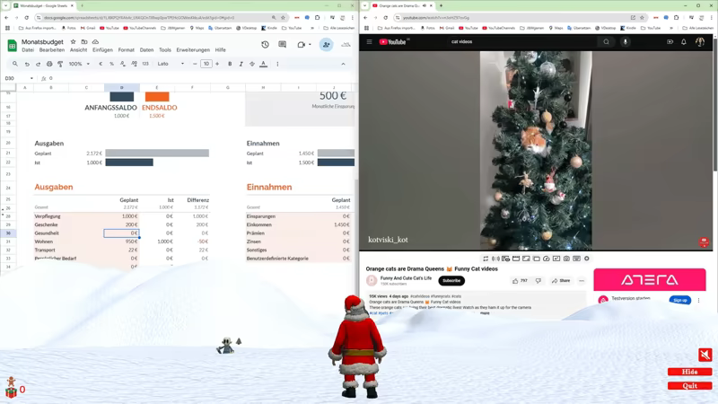Image resolution: width=718 pixels, height=404 pixels.
Task: Open comments panel in Google Sheets
Action: coord(282,45)
